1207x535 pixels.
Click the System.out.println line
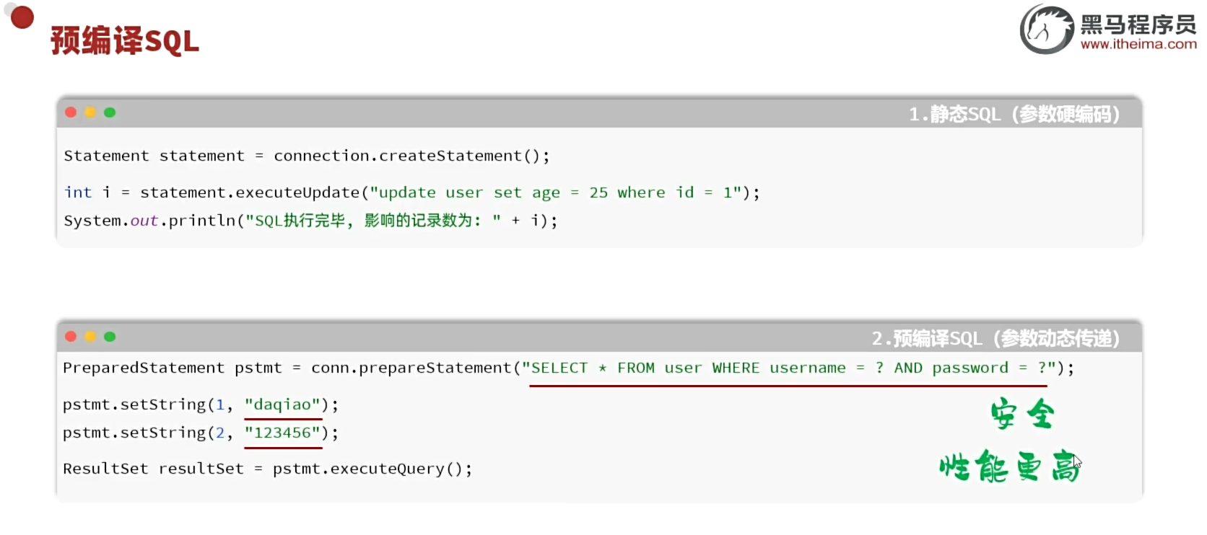pos(310,221)
